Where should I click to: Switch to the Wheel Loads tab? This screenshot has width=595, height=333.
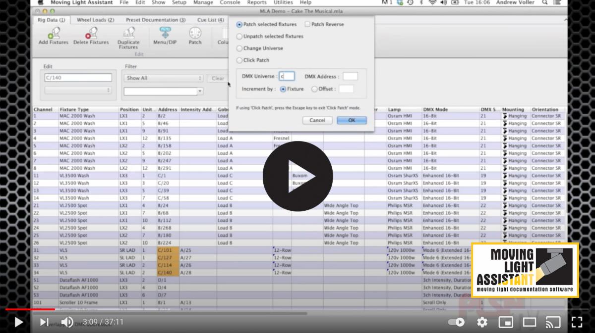(x=95, y=20)
